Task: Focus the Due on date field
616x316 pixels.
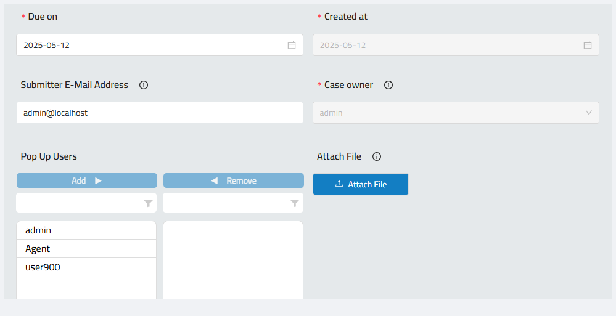Action: tap(160, 45)
